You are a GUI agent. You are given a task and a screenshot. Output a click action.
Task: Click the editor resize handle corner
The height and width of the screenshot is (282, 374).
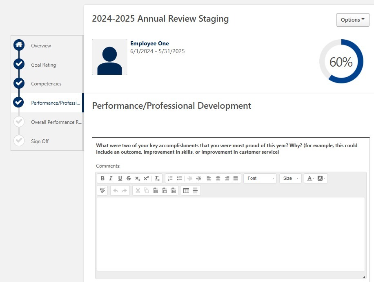(x=364, y=277)
